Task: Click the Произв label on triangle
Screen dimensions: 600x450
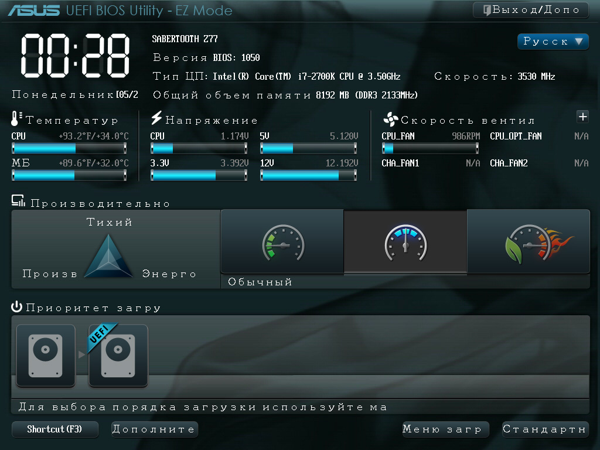Action: (50, 274)
